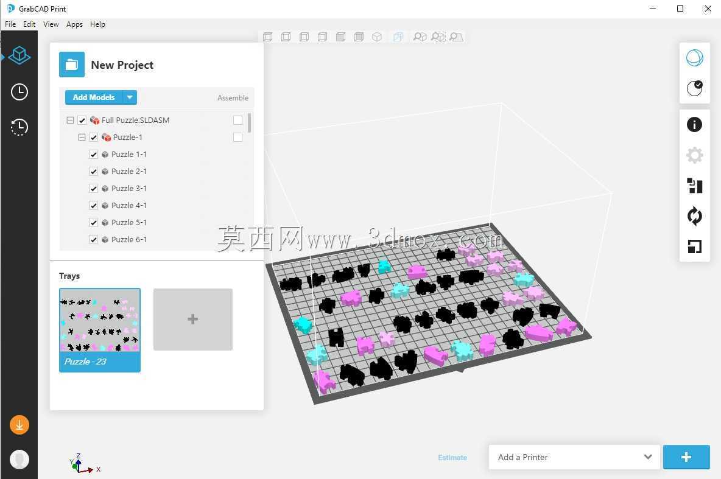
Task: Open the Add Models dropdown arrow
Action: point(130,97)
